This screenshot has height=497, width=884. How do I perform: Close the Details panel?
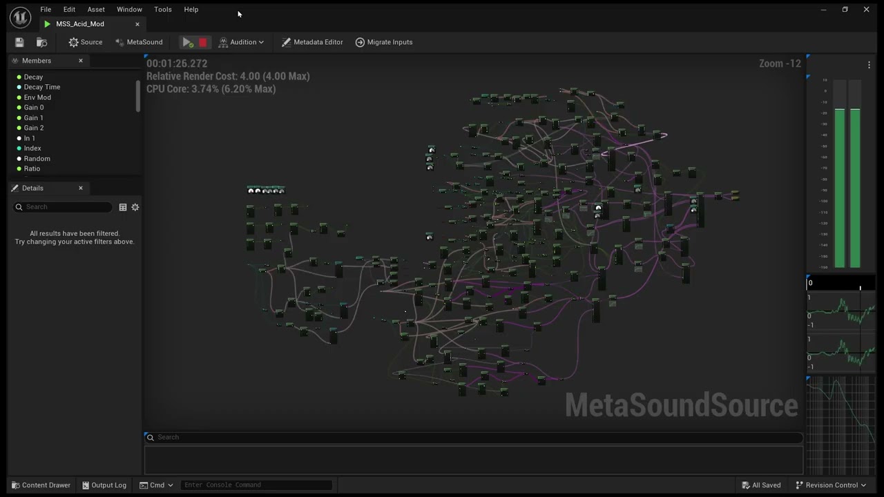(80, 188)
